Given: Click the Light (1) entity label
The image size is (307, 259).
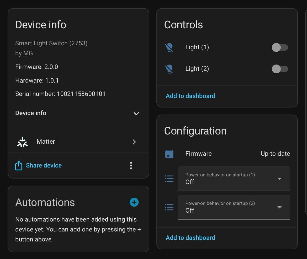Looking at the screenshot, I should click(x=197, y=47).
